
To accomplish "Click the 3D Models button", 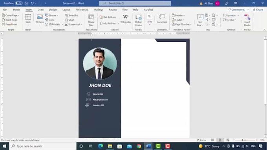I will pos(53,24).
